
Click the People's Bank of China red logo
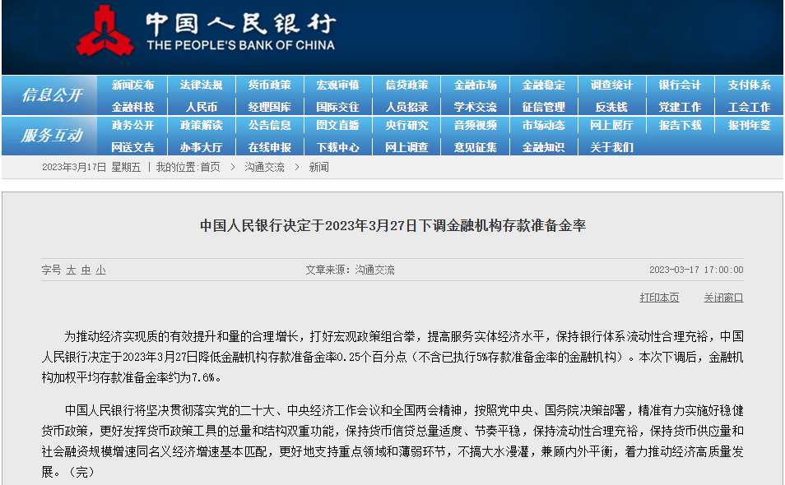(105, 31)
